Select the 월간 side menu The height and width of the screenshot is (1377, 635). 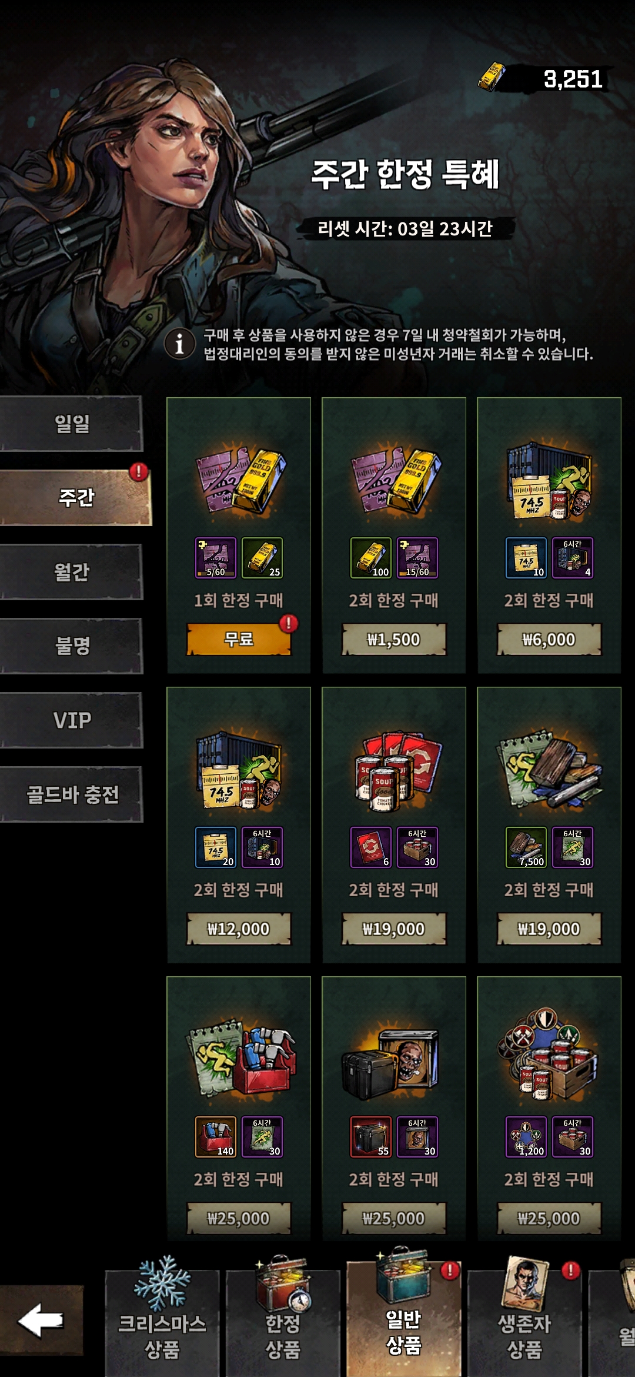[x=71, y=572]
